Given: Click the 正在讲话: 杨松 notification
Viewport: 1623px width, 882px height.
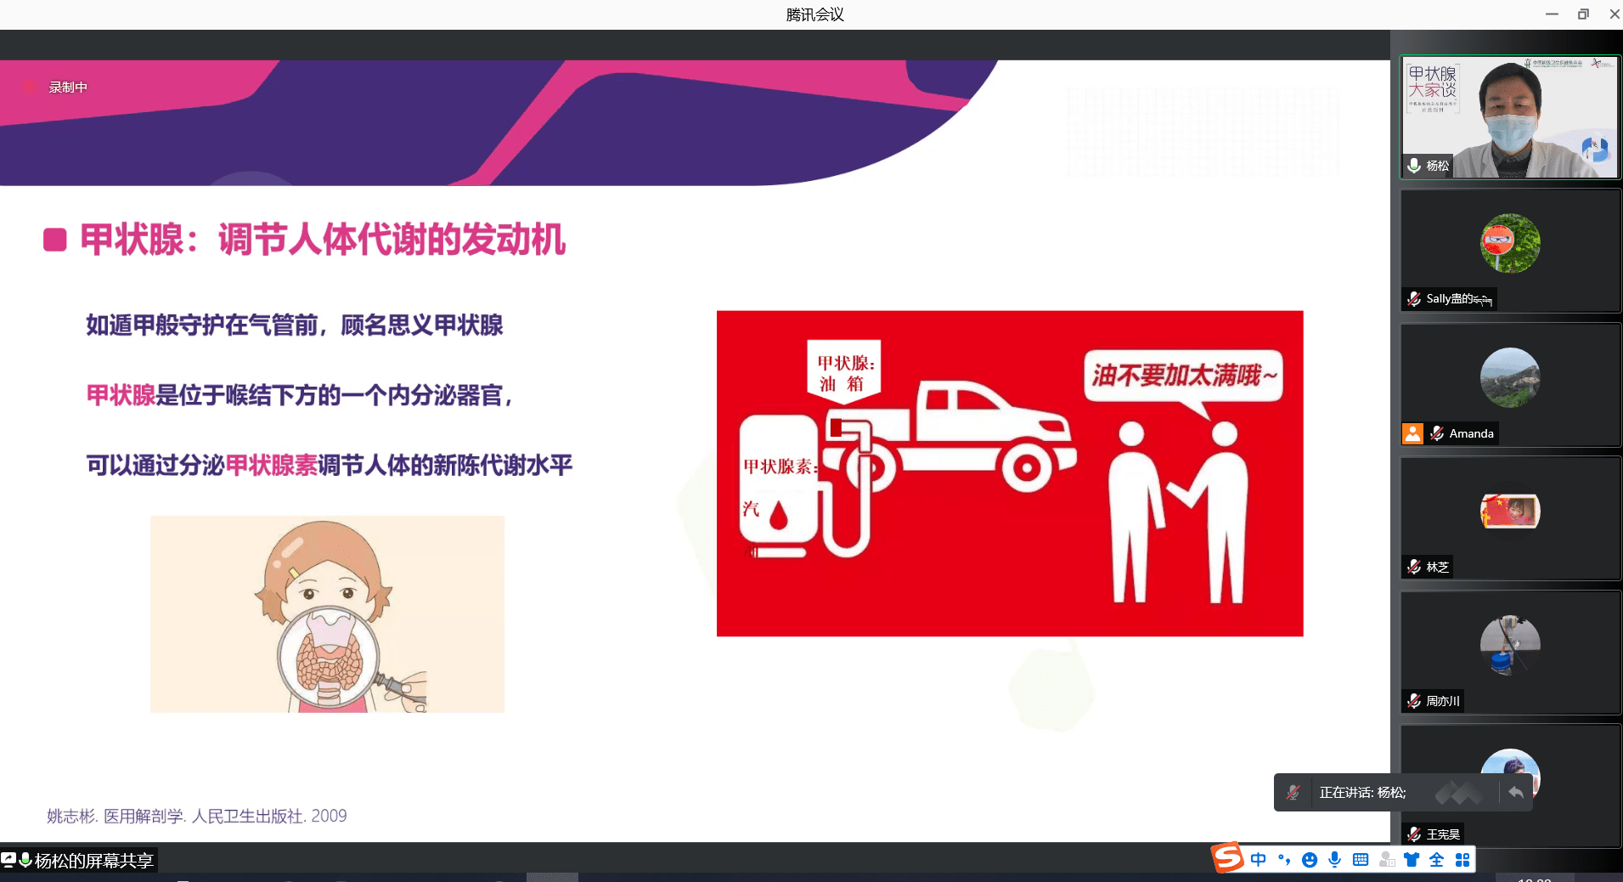Looking at the screenshot, I should pyautogui.click(x=1363, y=792).
